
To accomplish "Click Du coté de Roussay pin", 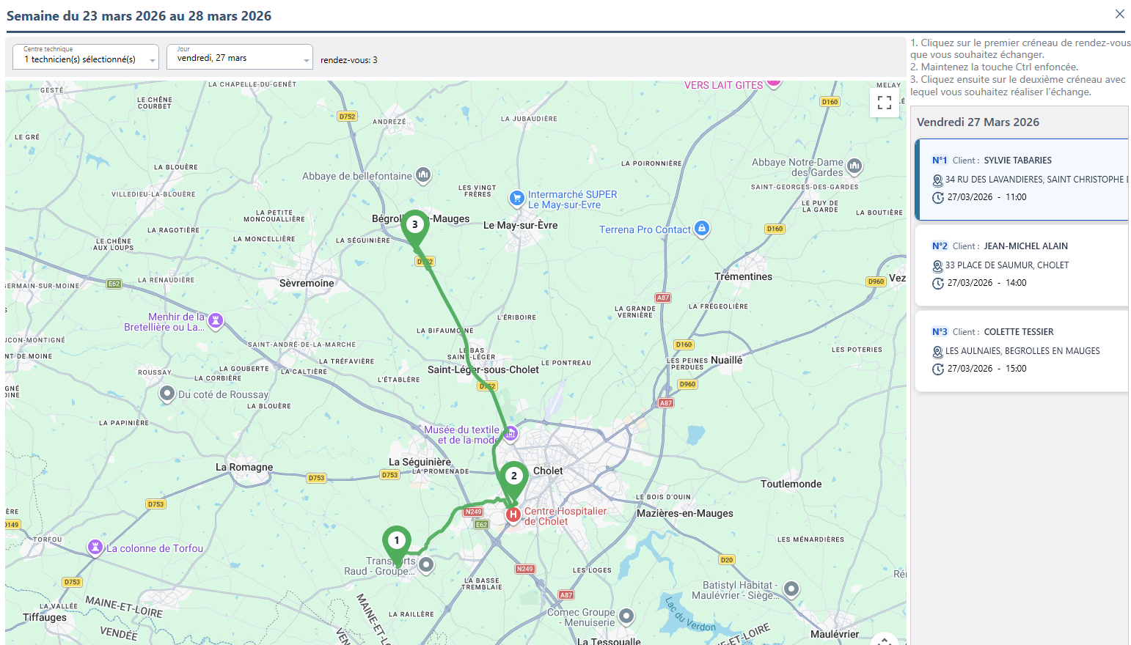I will point(167,394).
